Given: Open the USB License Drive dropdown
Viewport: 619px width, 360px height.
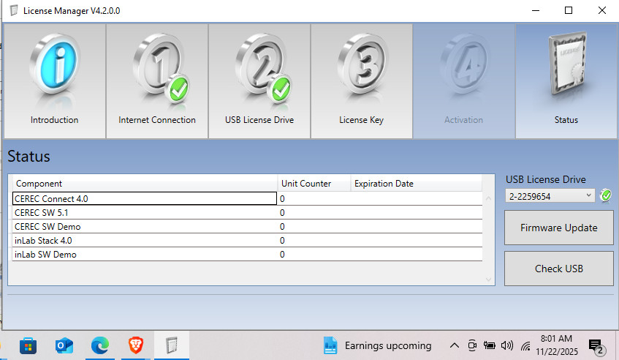Looking at the screenshot, I should click(x=550, y=196).
